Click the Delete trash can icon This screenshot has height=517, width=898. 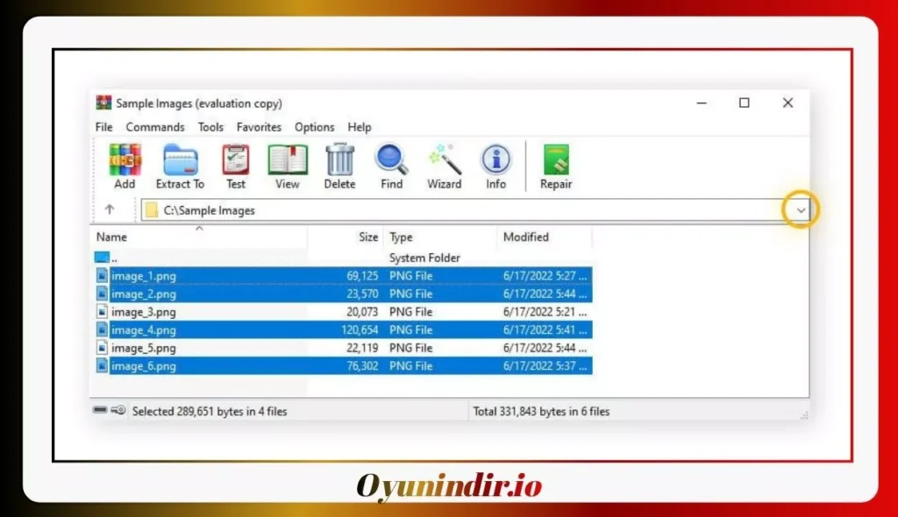click(339, 159)
